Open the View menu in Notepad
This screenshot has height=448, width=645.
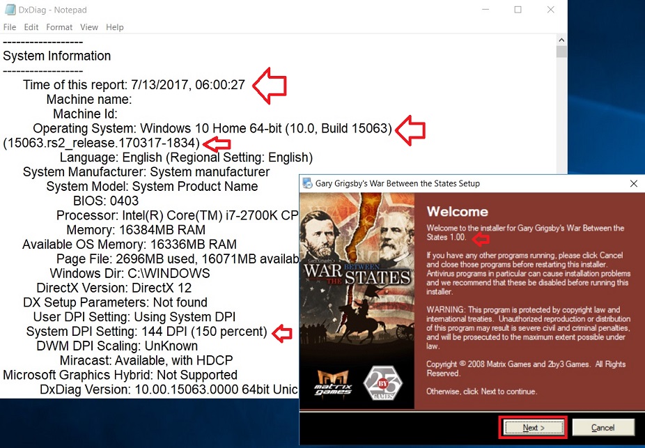(x=89, y=27)
